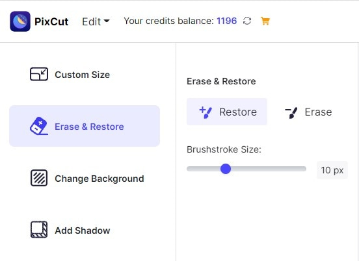Refresh the credits balance

pos(247,21)
